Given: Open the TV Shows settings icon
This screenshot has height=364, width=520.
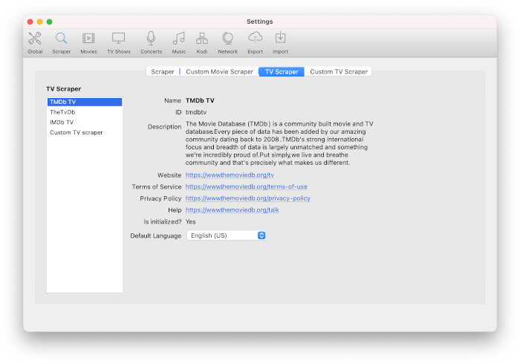Looking at the screenshot, I should (x=119, y=43).
